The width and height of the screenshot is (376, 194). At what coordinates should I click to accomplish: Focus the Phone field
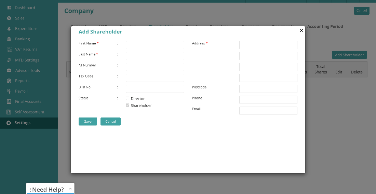pos(268,100)
